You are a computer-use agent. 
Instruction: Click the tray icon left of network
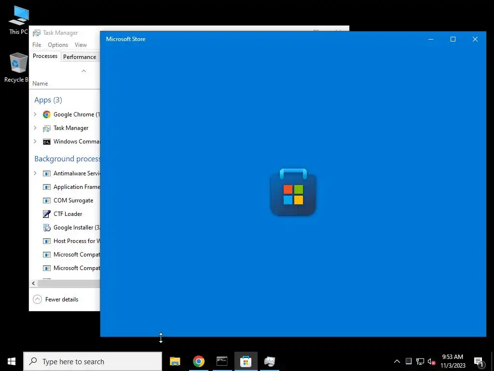point(409,361)
